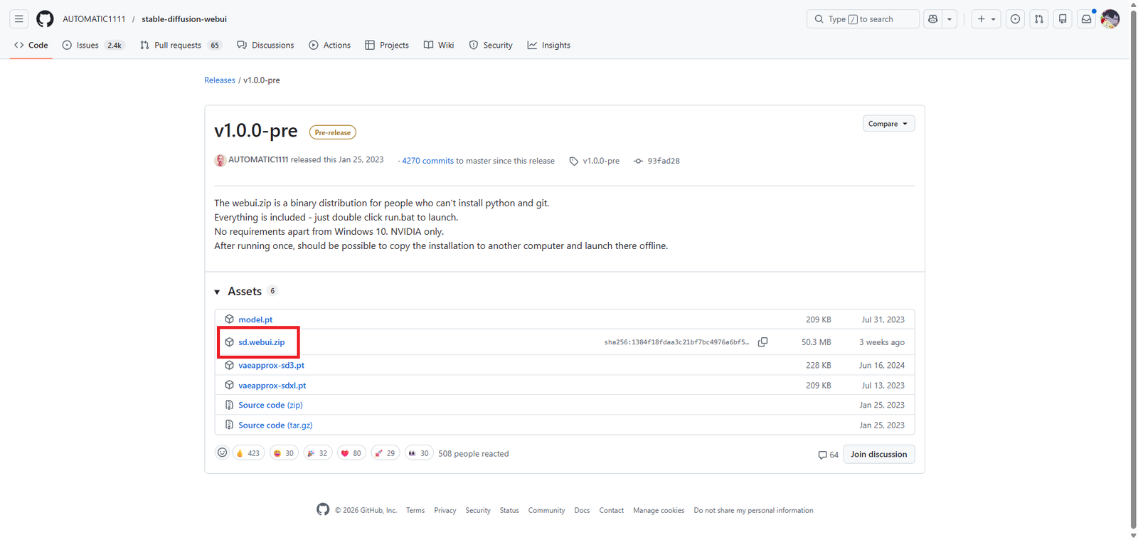Click the search input field
Image resolution: width=1138 pixels, height=540 pixels.
point(863,19)
